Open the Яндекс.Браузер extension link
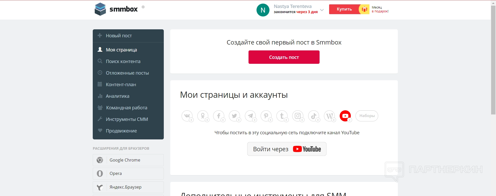The height and width of the screenshot is (196, 496). point(128,187)
